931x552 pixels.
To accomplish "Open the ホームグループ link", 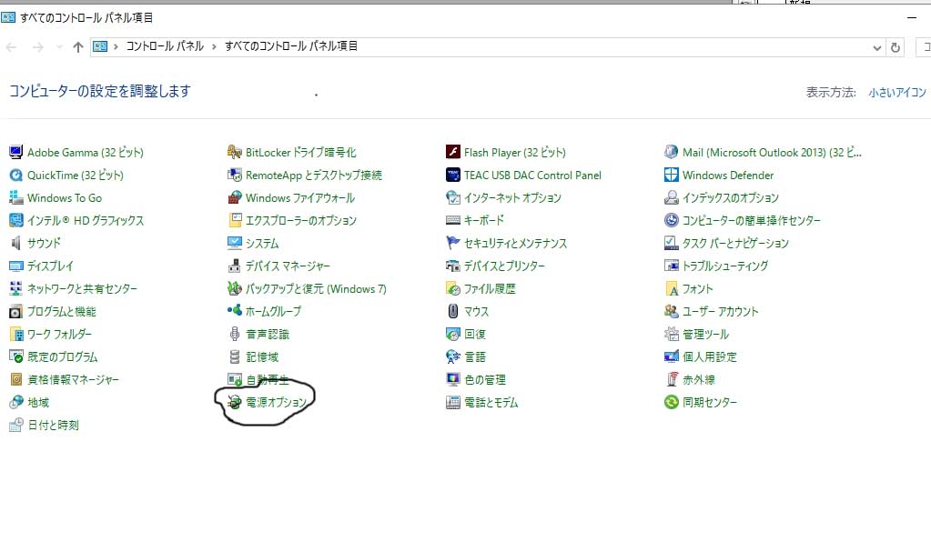I will point(273,311).
